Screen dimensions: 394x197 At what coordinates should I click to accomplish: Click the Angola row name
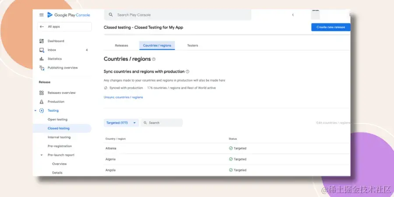click(x=111, y=170)
